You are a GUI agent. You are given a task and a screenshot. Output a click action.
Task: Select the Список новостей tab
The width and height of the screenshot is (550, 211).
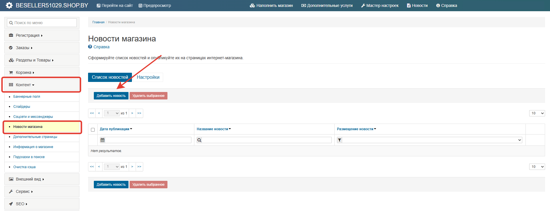(x=110, y=77)
